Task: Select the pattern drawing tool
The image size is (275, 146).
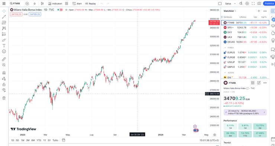Action: 4,28
